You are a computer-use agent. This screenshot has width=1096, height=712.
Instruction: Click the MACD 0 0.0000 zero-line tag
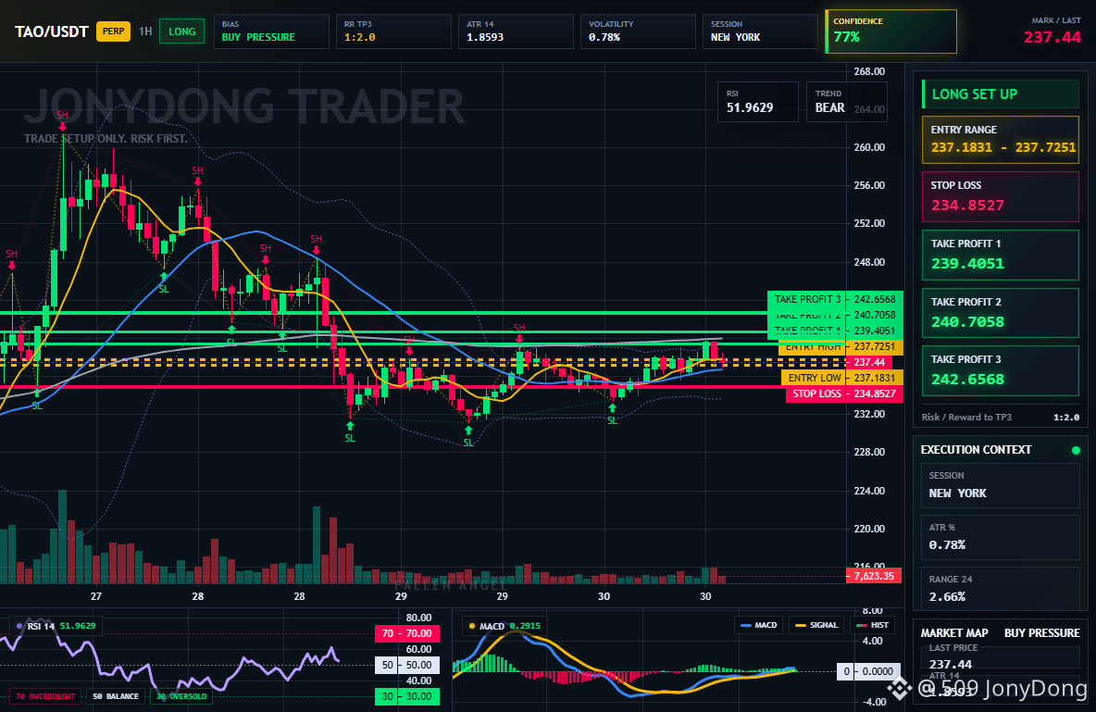click(868, 671)
